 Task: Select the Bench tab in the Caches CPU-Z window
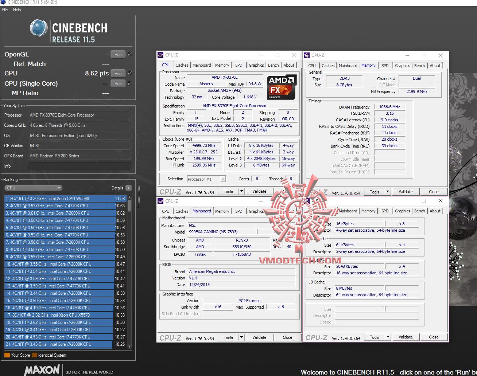420,211
